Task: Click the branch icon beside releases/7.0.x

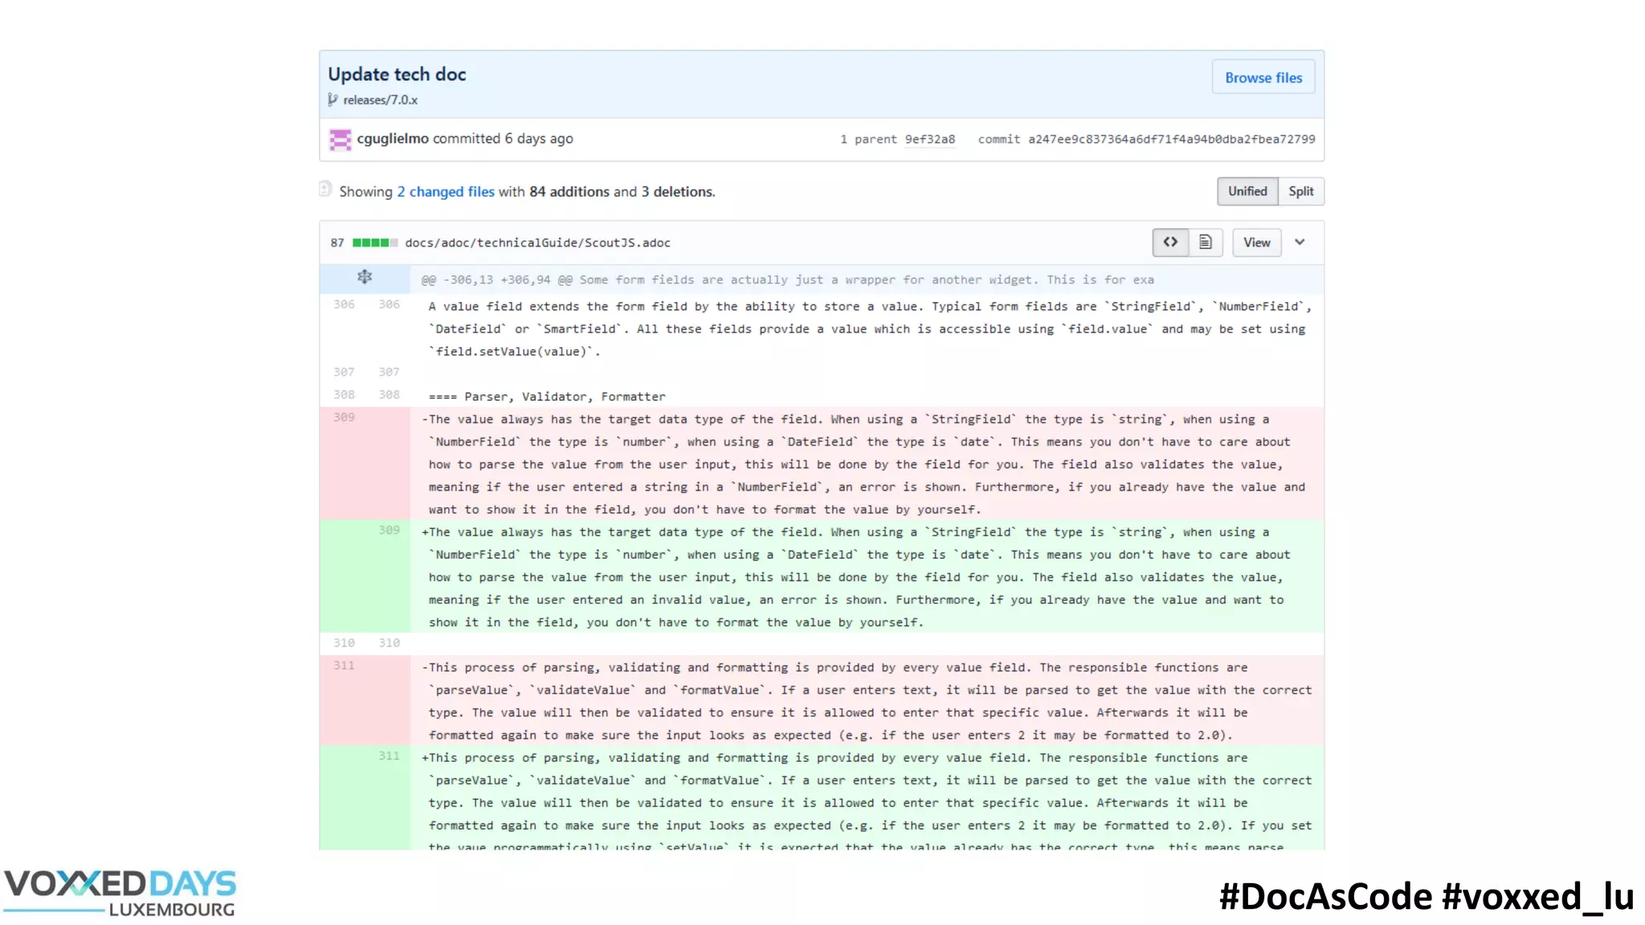Action: click(333, 100)
